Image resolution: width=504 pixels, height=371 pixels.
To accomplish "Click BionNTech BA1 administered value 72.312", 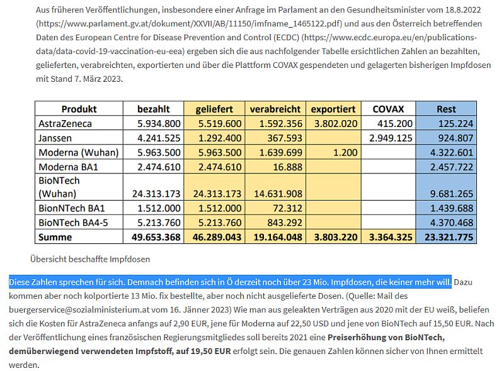I will [288, 208].
